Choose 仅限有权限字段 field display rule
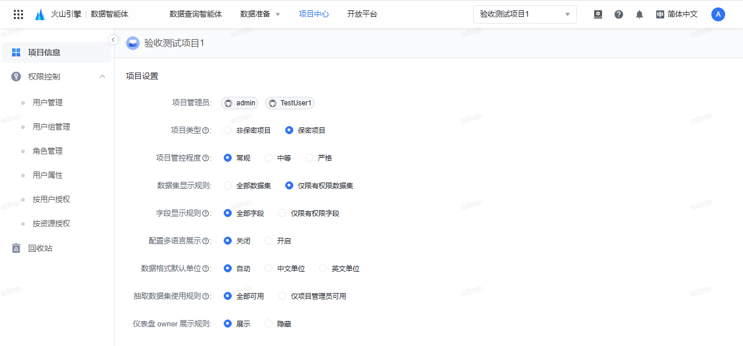Viewport: 743px width, 346px height. (x=282, y=213)
